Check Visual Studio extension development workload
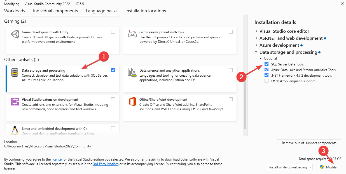Screen dimensions: 346x174 click(x=113, y=99)
